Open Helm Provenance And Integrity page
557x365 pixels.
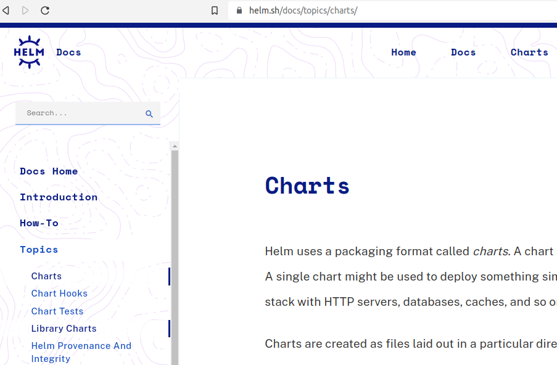click(x=81, y=346)
